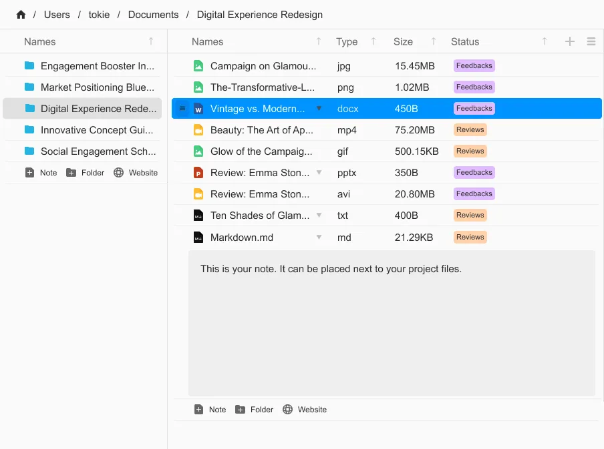Open the hamburger menu in column header
This screenshot has width=604, height=449.
[x=591, y=41]
